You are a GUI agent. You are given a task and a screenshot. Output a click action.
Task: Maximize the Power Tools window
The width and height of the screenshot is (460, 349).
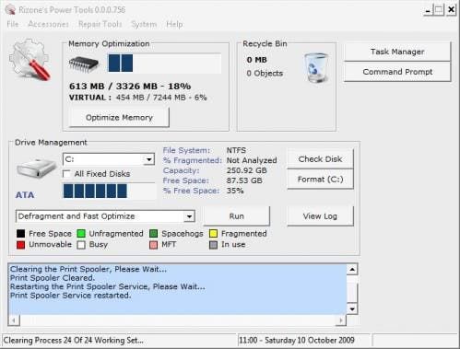point(439,10)
